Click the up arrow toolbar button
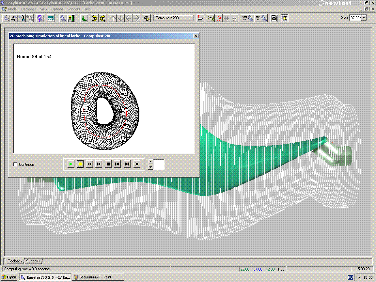Screen dimensions: 376x282 click(x=113, y=18)
